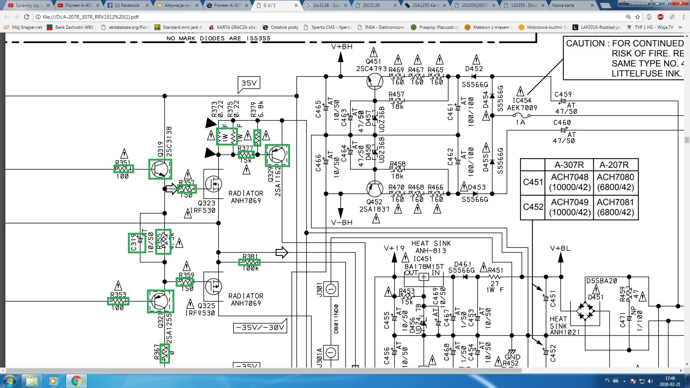Bookmark this page with the star
This screenshot has height=388, width=690.
(x=638, y=17)
